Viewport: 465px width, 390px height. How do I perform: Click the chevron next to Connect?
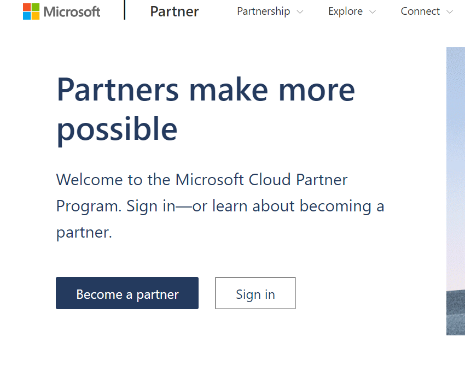pos(450,11)
